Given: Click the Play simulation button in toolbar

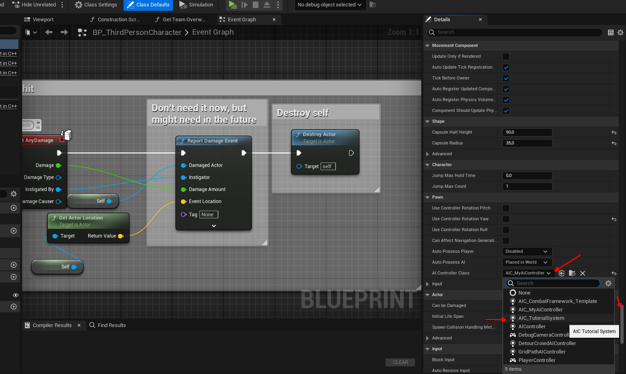Looking at the screenshot, I should [x=232, y=5].
